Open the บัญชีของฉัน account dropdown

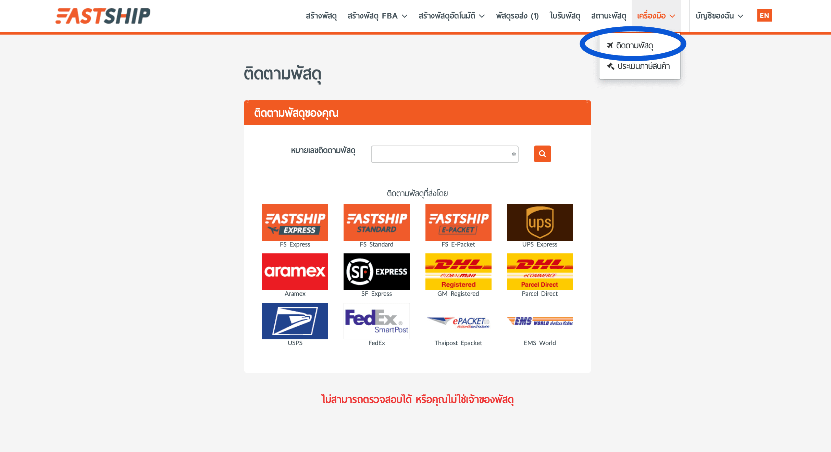point(719,16)
